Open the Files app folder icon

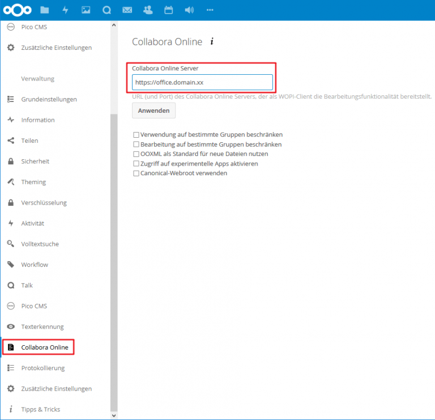[45, 10]
